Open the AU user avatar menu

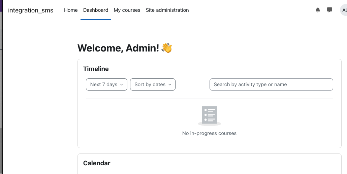click(x=343, y=10)
